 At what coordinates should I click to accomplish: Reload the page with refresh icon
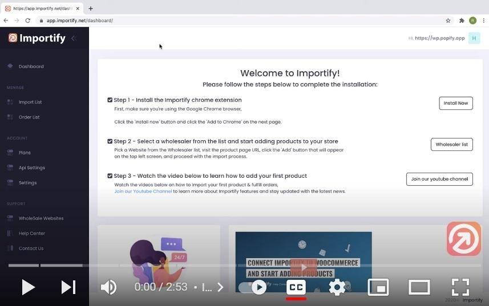click(x=28, y=21)
